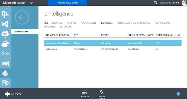
Task: Open the Visual Studio Online sidebar icon
Action: click(5, 24)
